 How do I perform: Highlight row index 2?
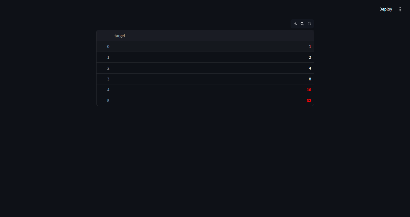tap(104, 68)
